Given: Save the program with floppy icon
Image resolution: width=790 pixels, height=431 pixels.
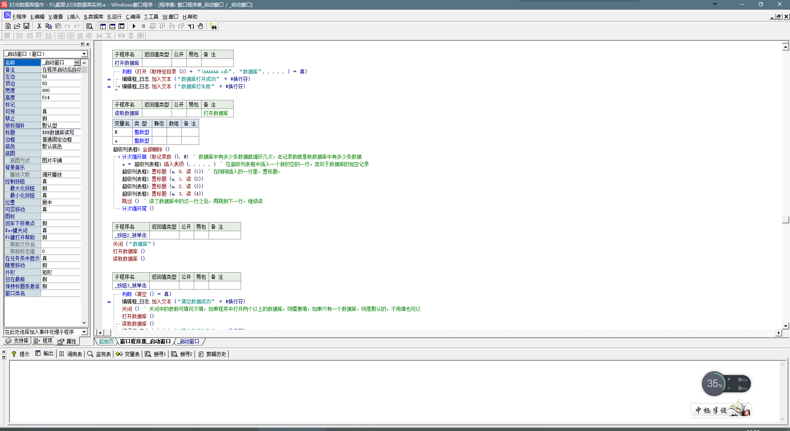Looking at the screenshot, I should pos(26,26).
